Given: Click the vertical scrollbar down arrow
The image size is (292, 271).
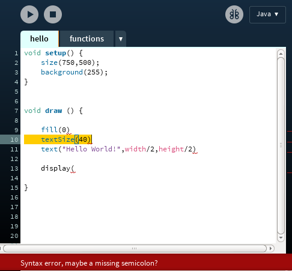Looking at the screenshot, I should click(281, 238).
